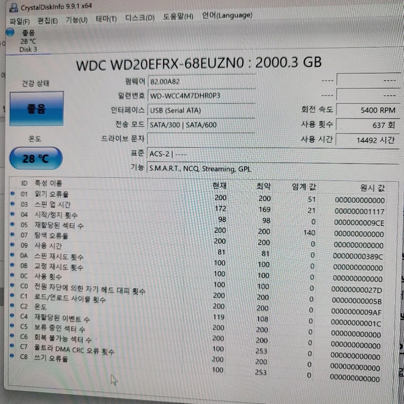Image resolution: width=404 pixels, height=404 pixels.
Task: Click the serial number field WD-WCC4M7DHR0P3
Action: pyautogui.click(x=202, y=96)
